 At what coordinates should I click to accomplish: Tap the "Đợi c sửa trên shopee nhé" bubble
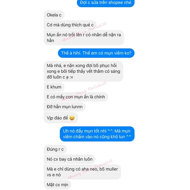click(106, 3)
